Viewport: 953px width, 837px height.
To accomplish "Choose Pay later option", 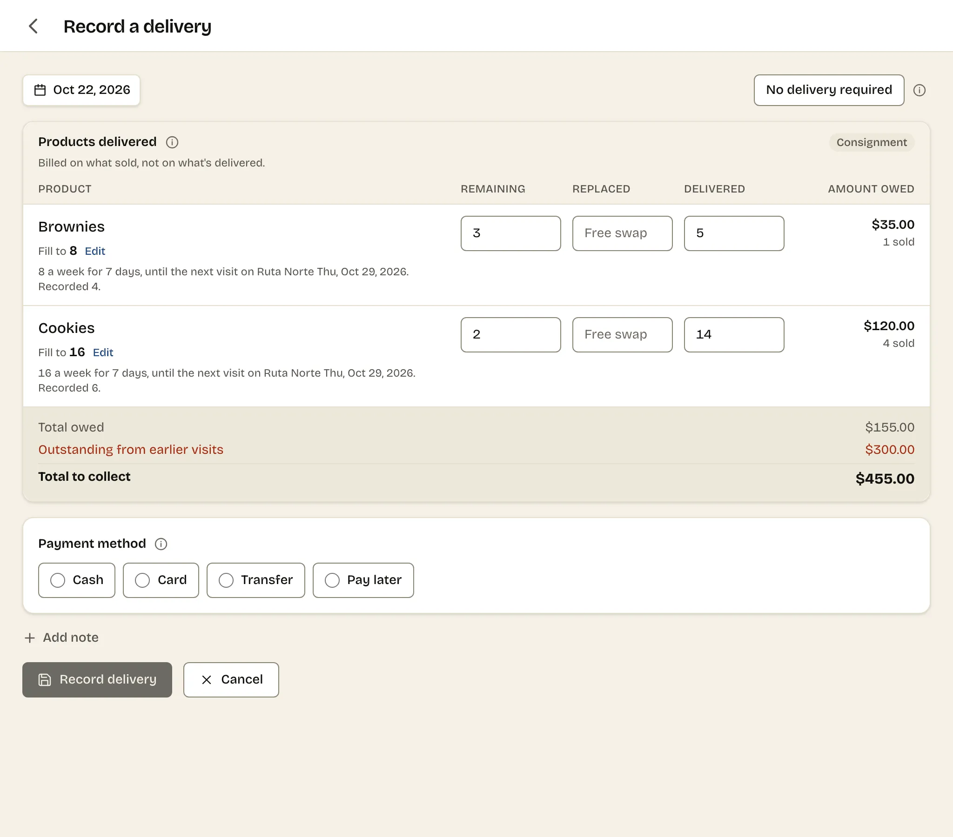I will pos(363,580).
